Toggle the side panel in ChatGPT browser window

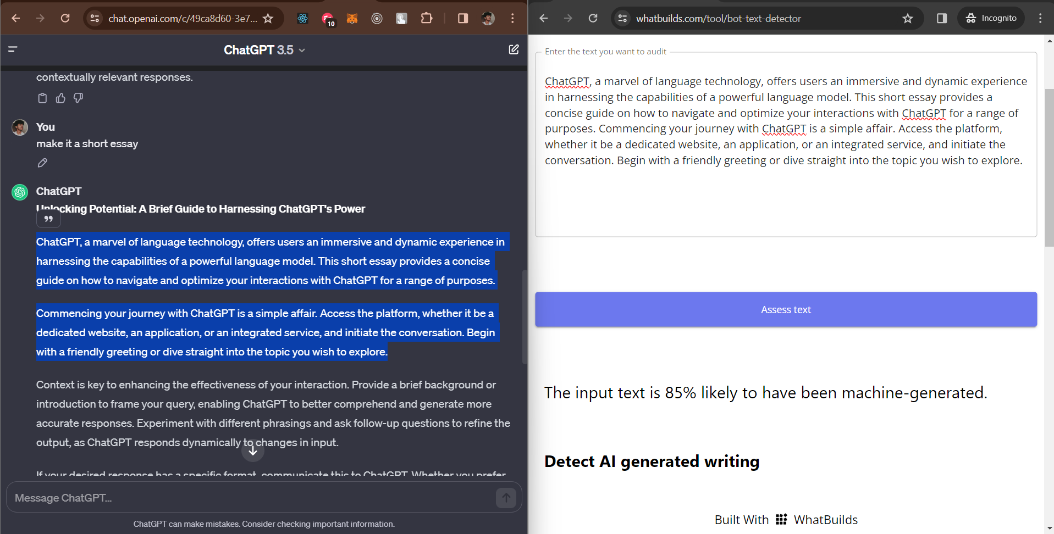(x=463, y=18)
